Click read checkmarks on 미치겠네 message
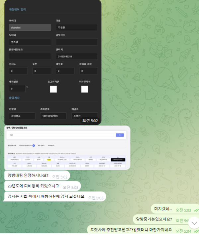Viewport: 199px width, 235px height. click(x=187, y=210)
